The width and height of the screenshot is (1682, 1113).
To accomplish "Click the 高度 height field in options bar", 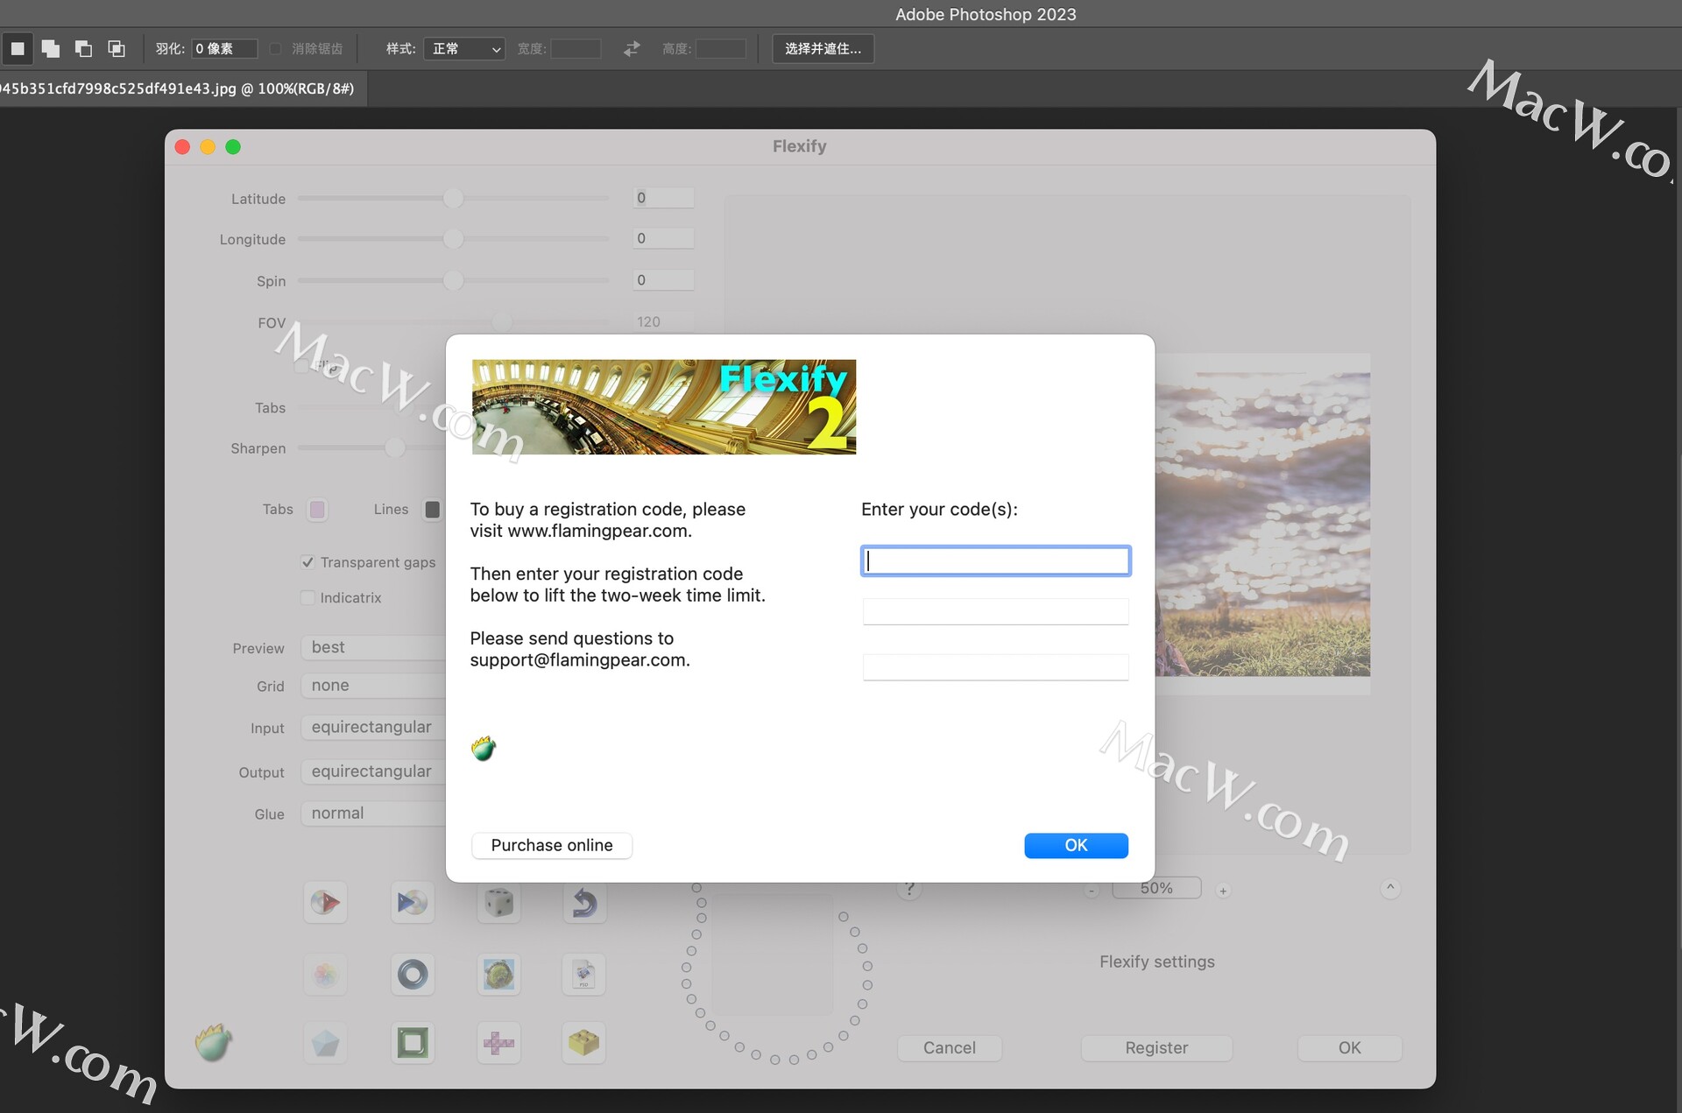I will click(721, 49).
